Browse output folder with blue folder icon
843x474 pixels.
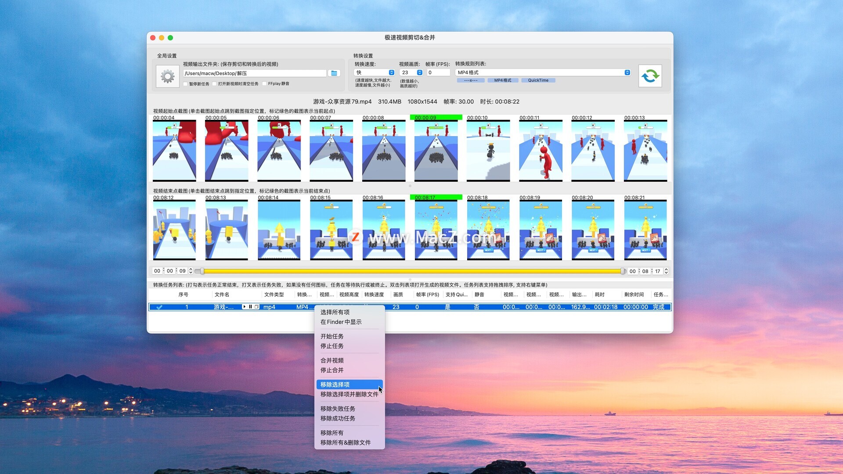[334, 73]
